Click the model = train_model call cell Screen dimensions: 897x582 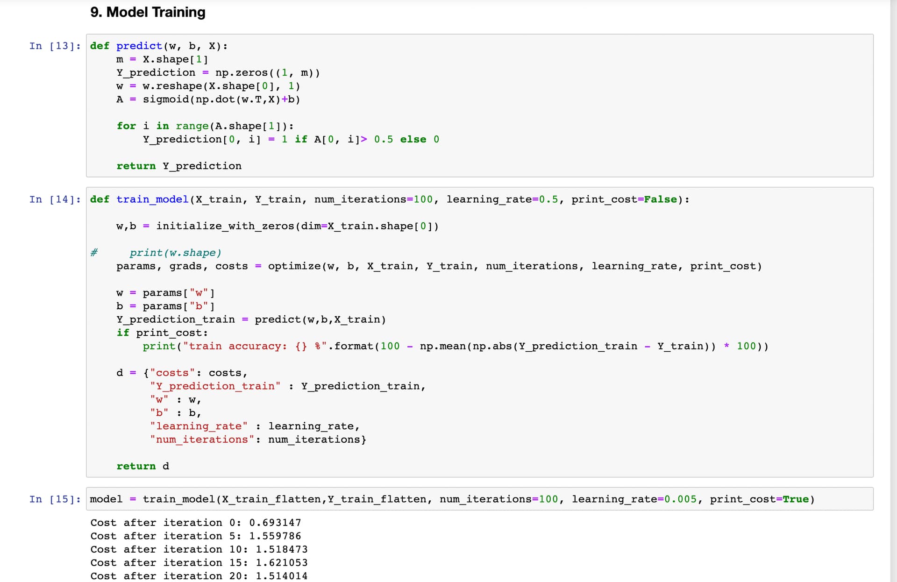(452, 499)
